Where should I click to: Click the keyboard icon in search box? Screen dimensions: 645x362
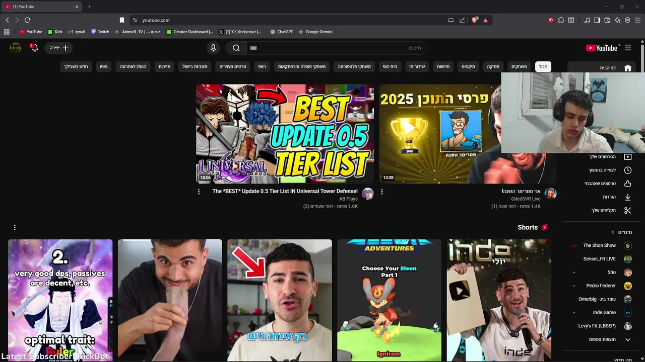click(253, 48)
